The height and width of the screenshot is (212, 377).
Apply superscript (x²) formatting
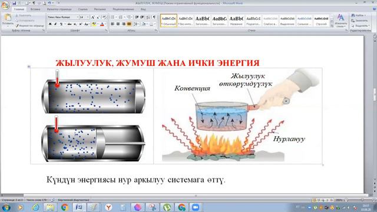tap(81, 24)
